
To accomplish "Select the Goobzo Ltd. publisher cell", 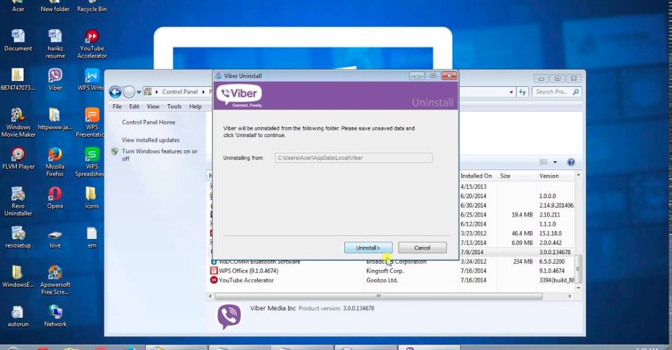I will coord(382,280).
